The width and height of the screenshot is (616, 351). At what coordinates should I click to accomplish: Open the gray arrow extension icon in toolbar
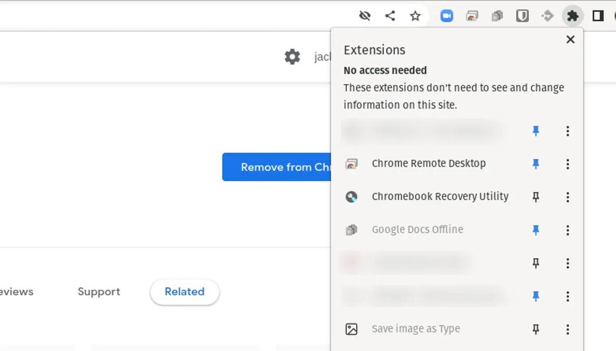coord(547,16)
